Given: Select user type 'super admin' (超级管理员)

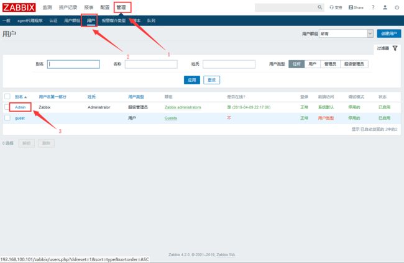Looking at the screenshot, I should point(354,64).
